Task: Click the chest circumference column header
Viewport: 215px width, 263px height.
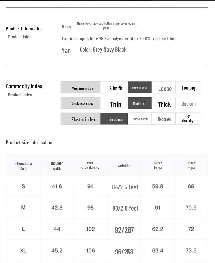Action: pyautogui.click(x=91, y=165)
